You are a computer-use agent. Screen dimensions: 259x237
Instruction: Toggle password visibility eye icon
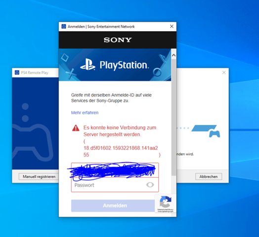[x=150, y=185]
